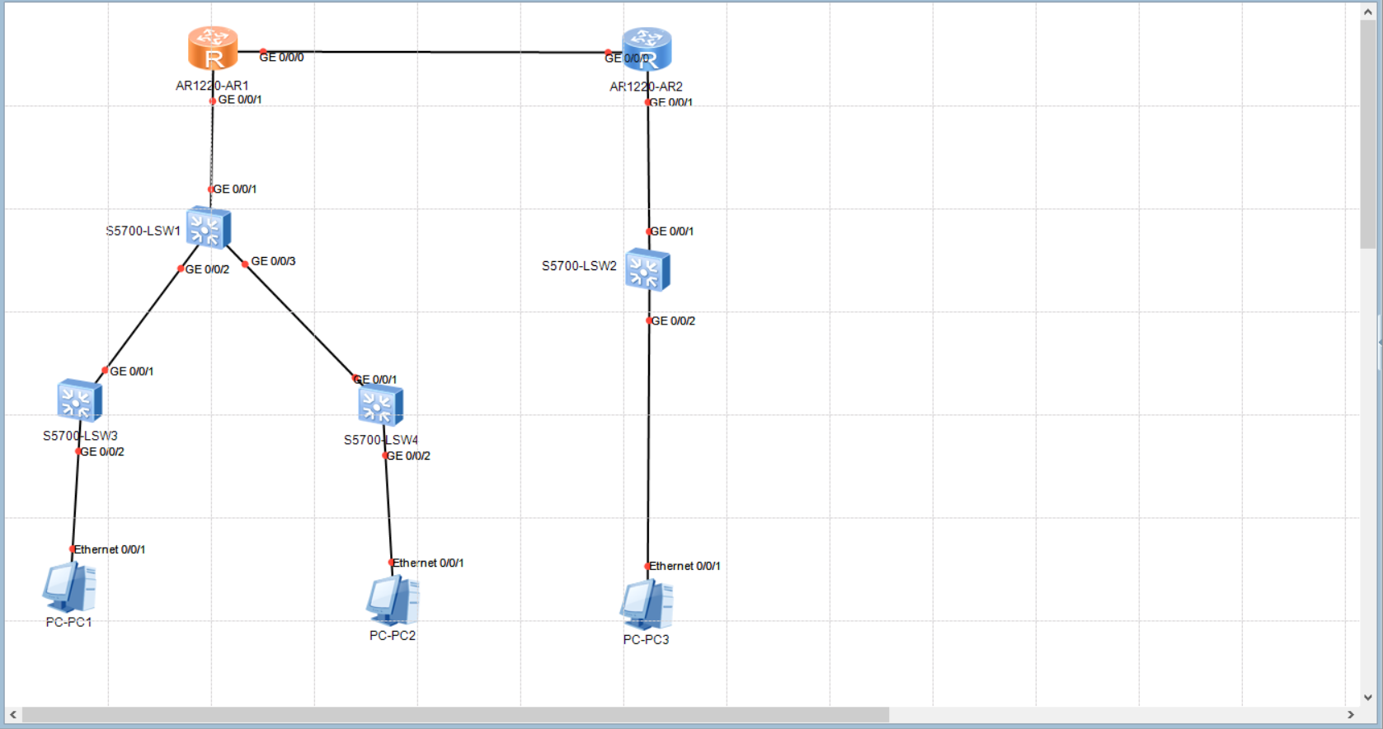Click the AR1220-AR1 device label
Image resolution: width=1383 pixels, height=729 pixels.
coord(212,85)
